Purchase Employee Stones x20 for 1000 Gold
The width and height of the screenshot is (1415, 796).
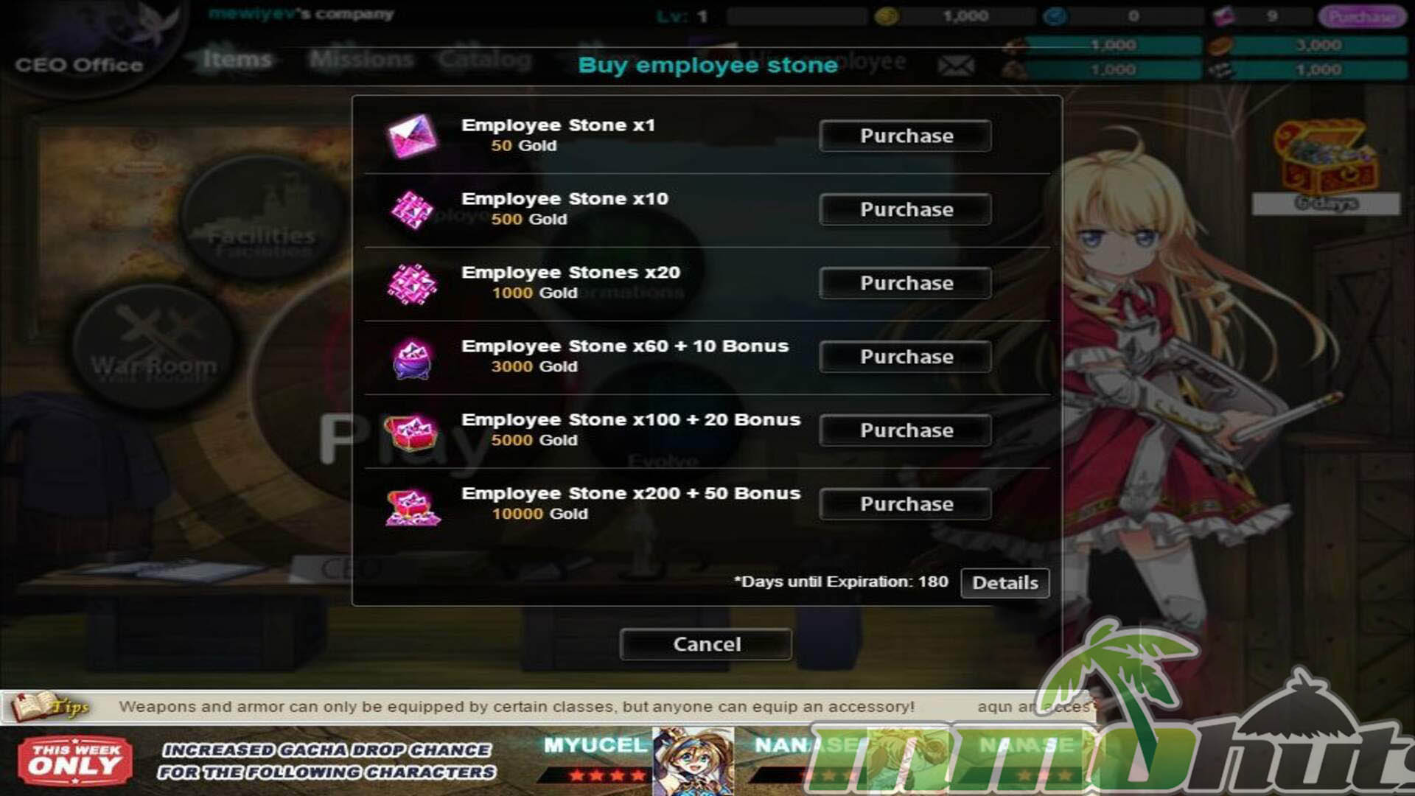pos(905,283)
